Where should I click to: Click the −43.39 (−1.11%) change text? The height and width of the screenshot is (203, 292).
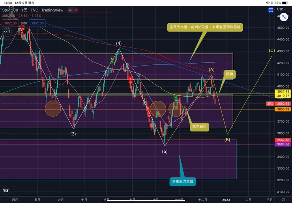[29, 16]
